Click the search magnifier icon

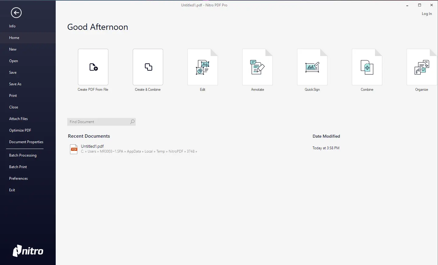(x=132, y=122)
